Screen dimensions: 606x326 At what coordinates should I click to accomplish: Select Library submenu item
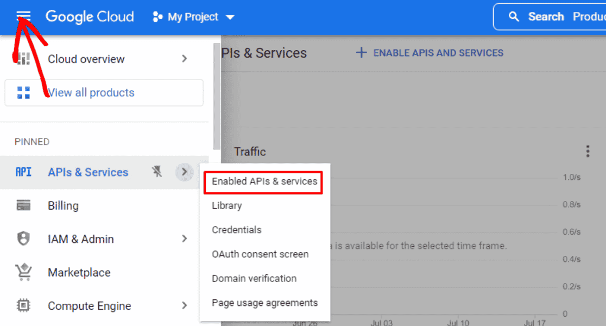pos(227,206)
